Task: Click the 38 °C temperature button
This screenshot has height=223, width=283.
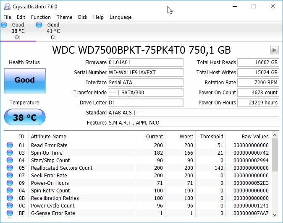Action: (x=25, y=117)
